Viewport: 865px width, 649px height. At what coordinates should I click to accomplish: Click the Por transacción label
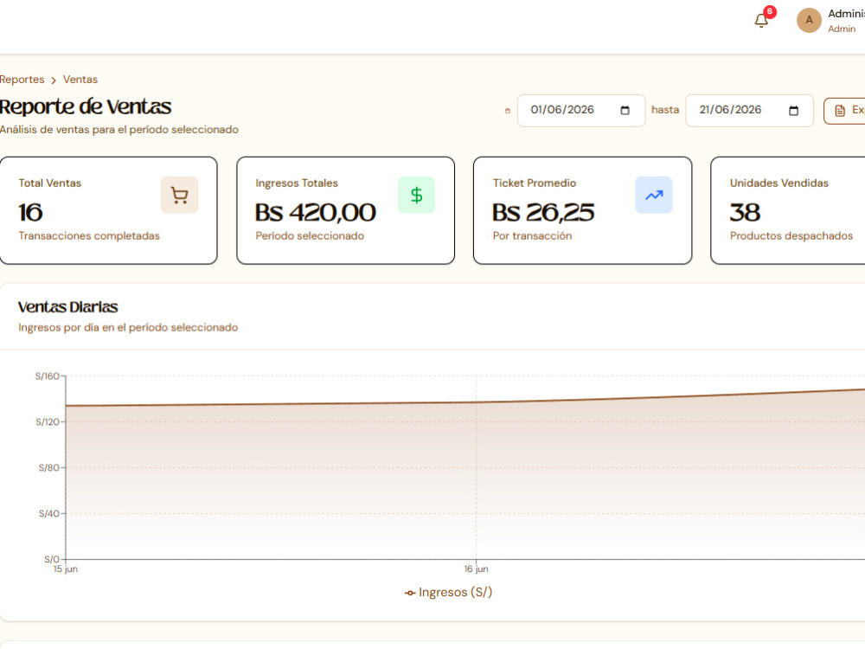click(532, 236)
